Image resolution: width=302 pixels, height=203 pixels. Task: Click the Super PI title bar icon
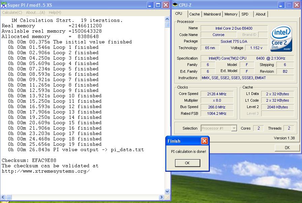[x=4, y=5]
